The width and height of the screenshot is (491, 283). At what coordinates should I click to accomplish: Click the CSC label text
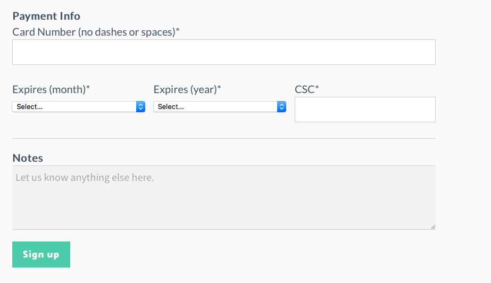click(307, 89)
